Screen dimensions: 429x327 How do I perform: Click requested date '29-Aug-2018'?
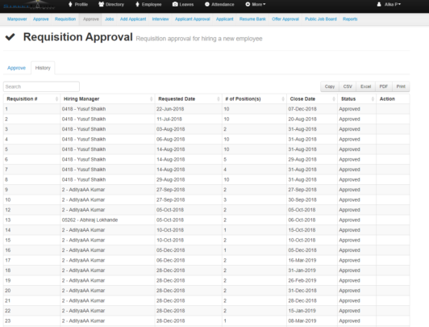(x=170, y=180)
